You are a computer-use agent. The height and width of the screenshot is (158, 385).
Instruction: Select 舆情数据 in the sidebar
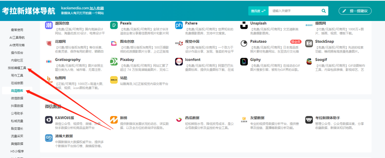click(x=17, y=144)
